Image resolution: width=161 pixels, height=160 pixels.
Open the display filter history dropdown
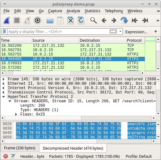(x=120, y=31)
